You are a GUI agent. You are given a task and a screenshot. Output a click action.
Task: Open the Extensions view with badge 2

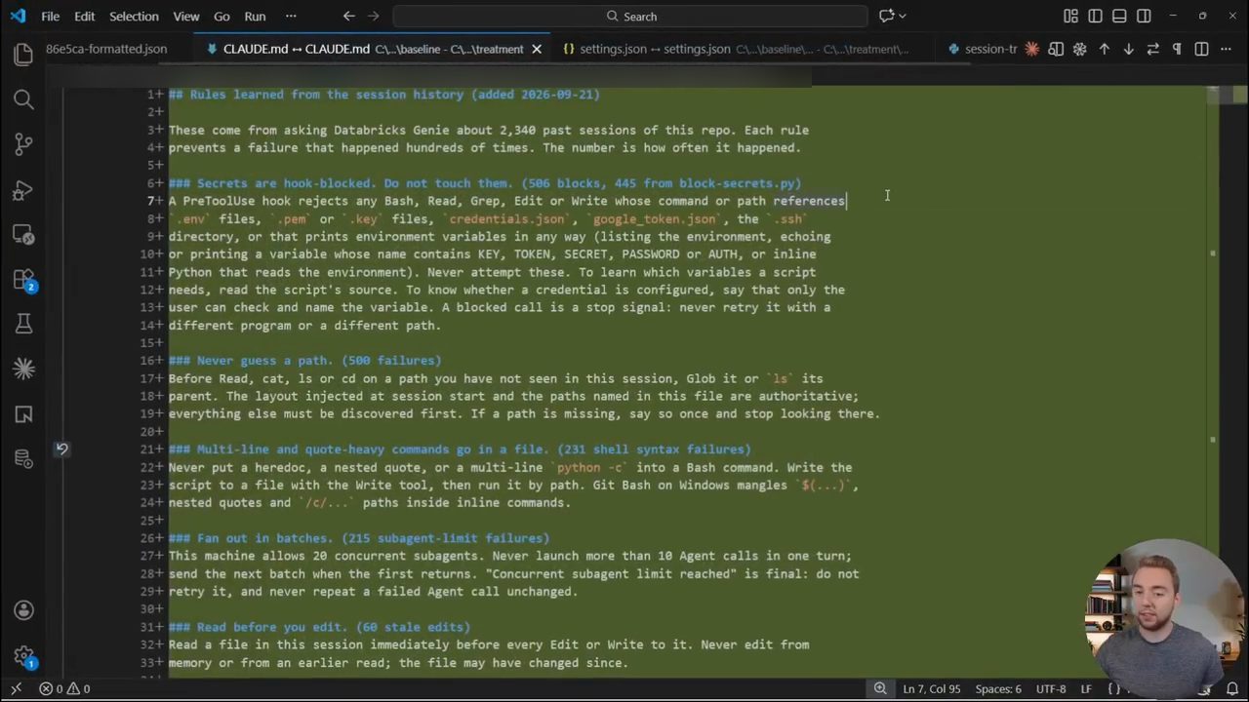[23, 280]
